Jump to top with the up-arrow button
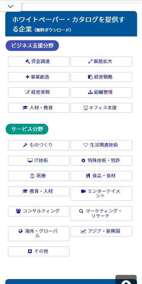The height and width of the screenshot is (284, 142). [126, 280]
